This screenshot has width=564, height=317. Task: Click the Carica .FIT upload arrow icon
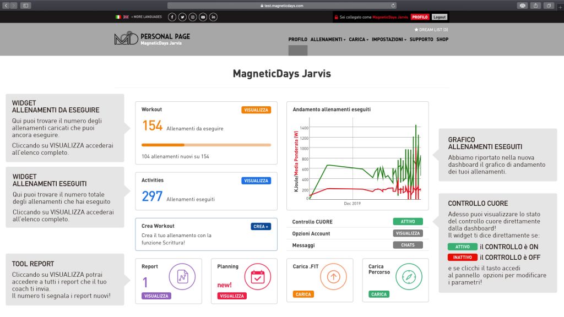pos(333,277)
